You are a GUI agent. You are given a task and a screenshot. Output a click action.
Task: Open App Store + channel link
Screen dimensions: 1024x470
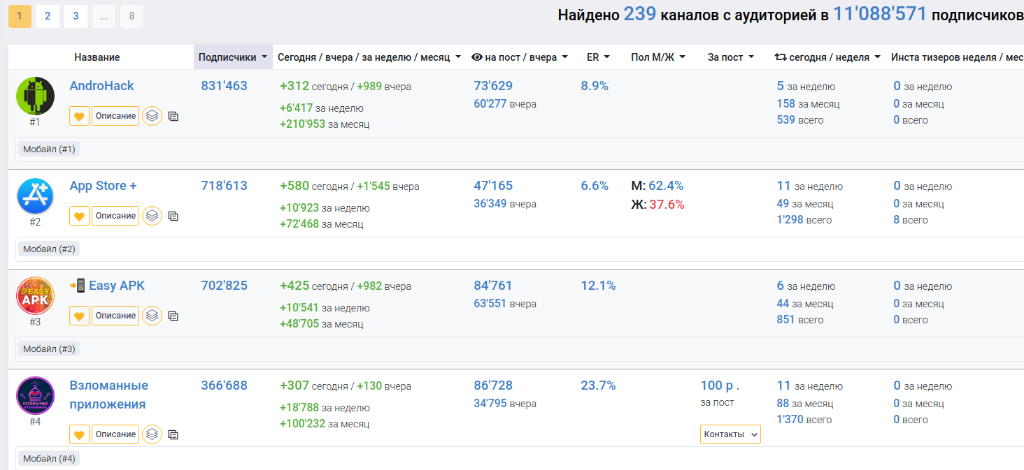point(103,186)
